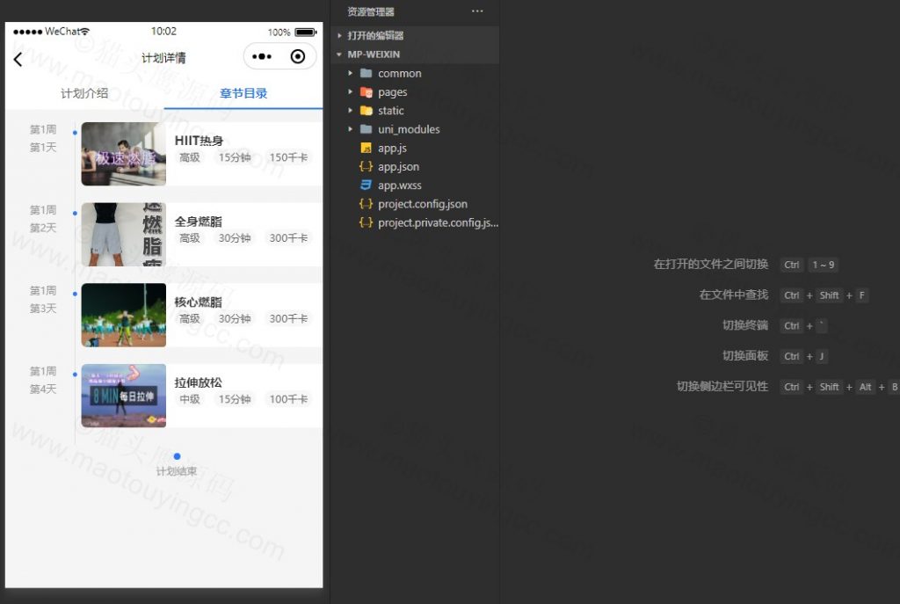Open app.wxss in the file tree
Screen dimensions: 900x604
400,186
